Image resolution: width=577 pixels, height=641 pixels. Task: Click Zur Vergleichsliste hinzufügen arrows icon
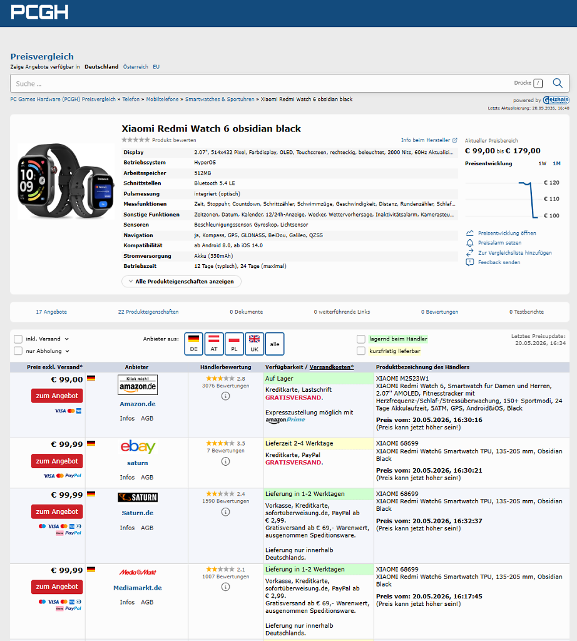[x=470, y=253]
